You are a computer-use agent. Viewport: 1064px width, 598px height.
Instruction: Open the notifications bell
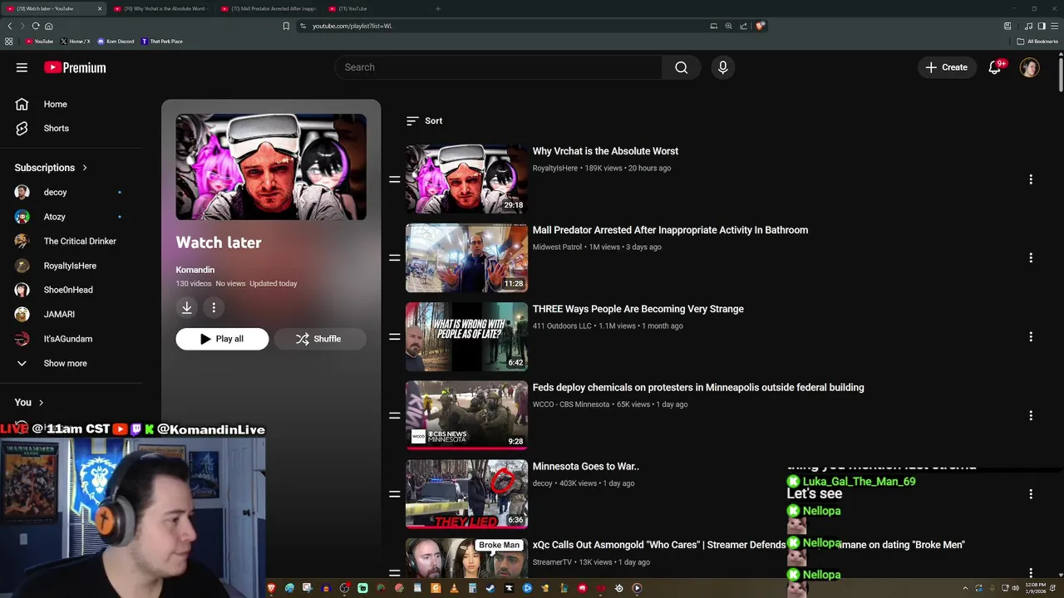[x=995, y=67]
